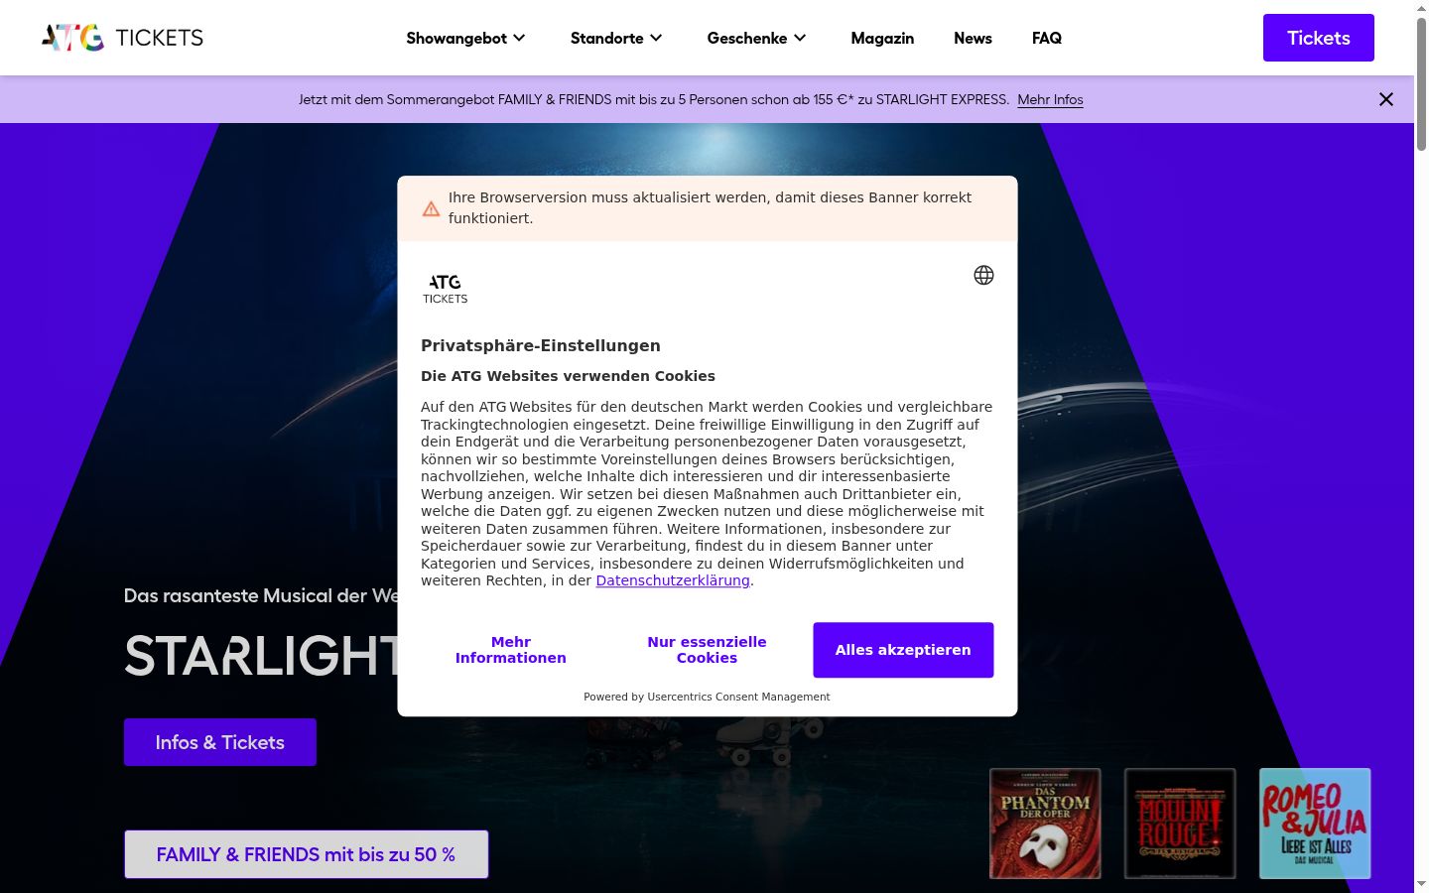Expand the Showangebot dropdown menu
This screenshot has height=893, width=1429.
(x=465, y=38)
